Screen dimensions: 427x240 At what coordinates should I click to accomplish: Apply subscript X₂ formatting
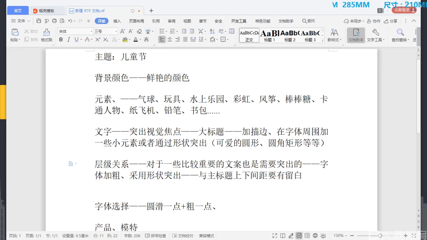106,39
